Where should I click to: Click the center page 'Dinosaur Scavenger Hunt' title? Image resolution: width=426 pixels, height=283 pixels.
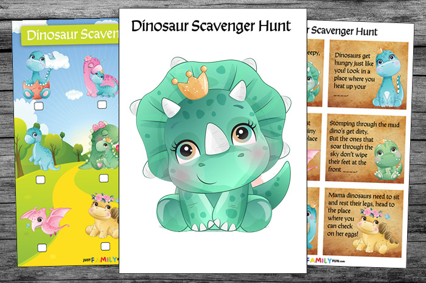[211, 26]
